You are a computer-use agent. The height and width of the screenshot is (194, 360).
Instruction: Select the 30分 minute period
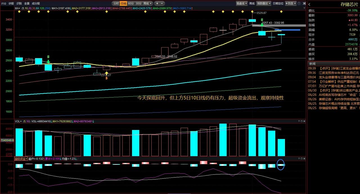138,3
